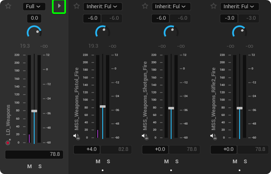Mute the LD_Weapons strip
The height and width of the screenshot is (174, 271).
point(30,166)
